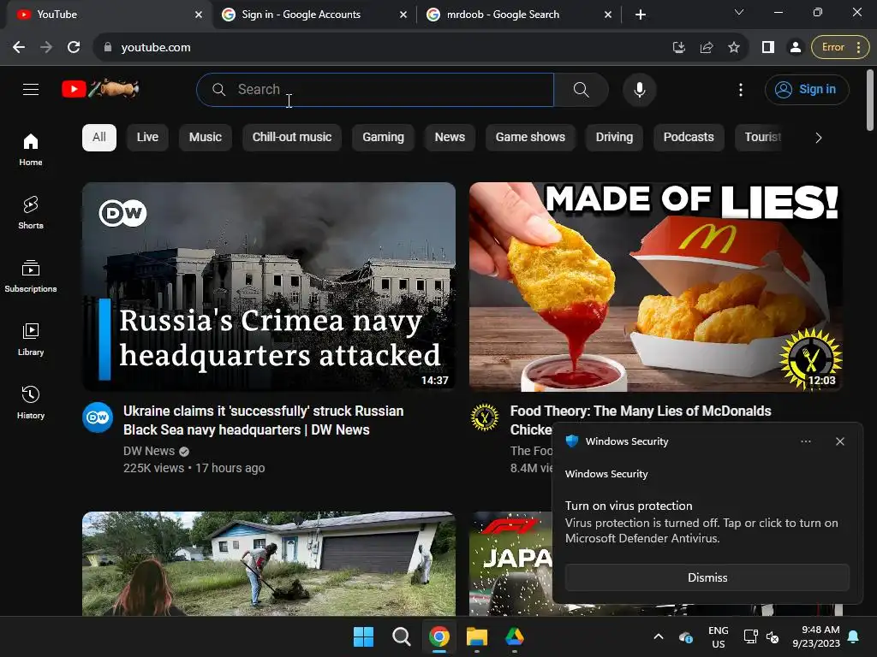Go to Home in the sidebar

pyautogui.click(x=31, y=149)
